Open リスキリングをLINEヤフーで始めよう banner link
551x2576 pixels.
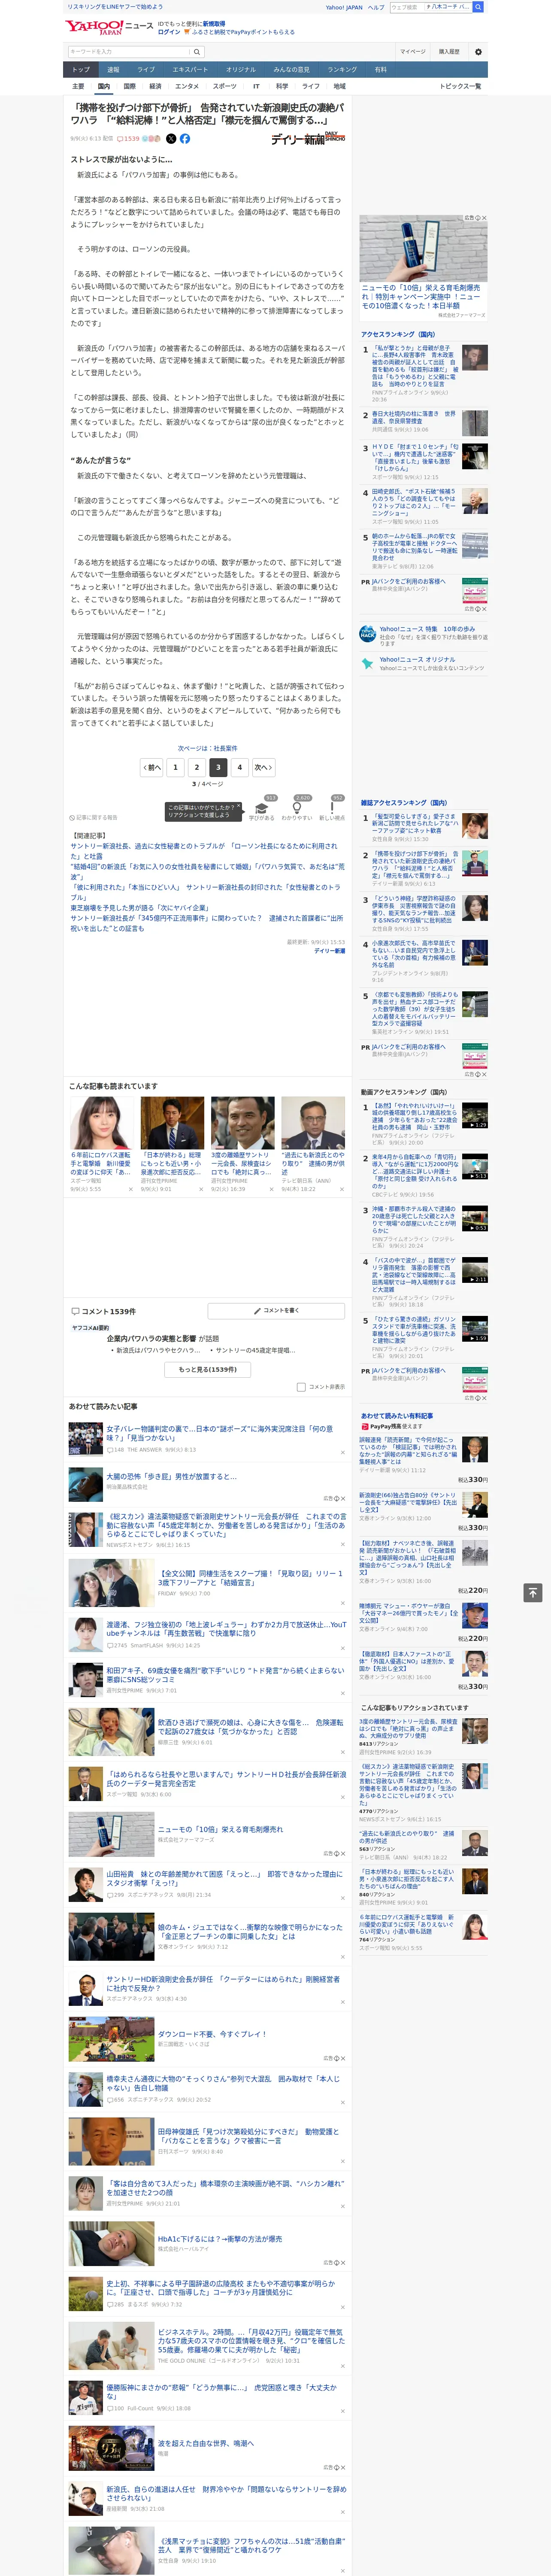pyautogui.click(x=114, y=7)
